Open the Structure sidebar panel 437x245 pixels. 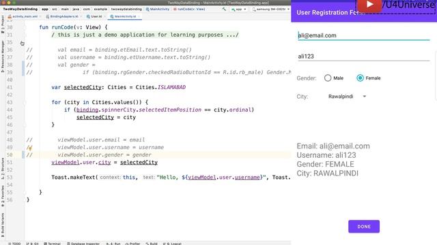point(3,169)
